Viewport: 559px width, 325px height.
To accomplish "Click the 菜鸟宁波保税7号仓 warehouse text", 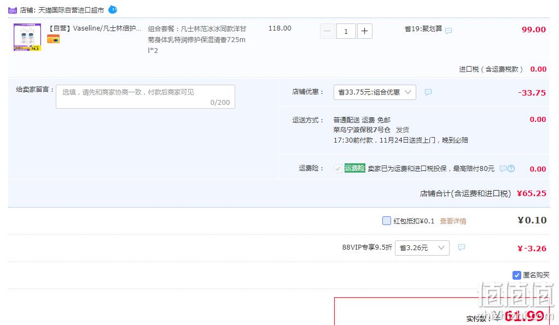I will point(362,130).
